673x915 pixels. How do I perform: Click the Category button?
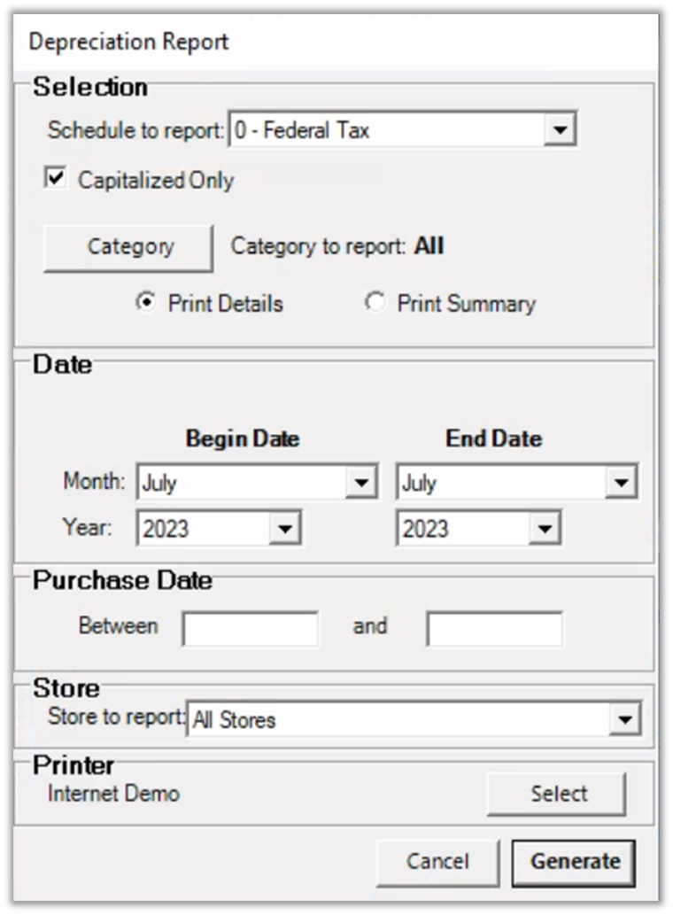[129, 247]
